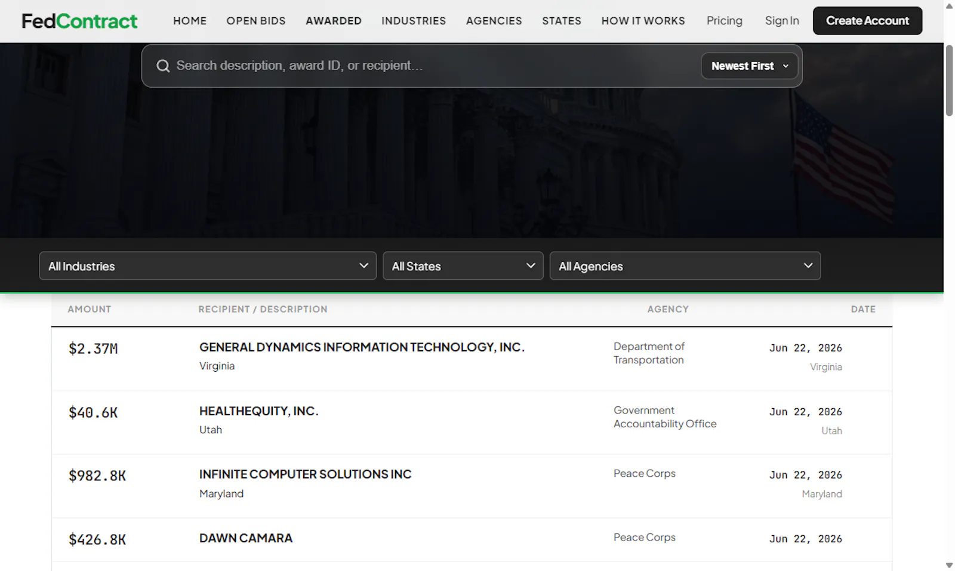Open HOW IT WORKS page
This screenshot has width=955, height=571.
click(643, 21)
